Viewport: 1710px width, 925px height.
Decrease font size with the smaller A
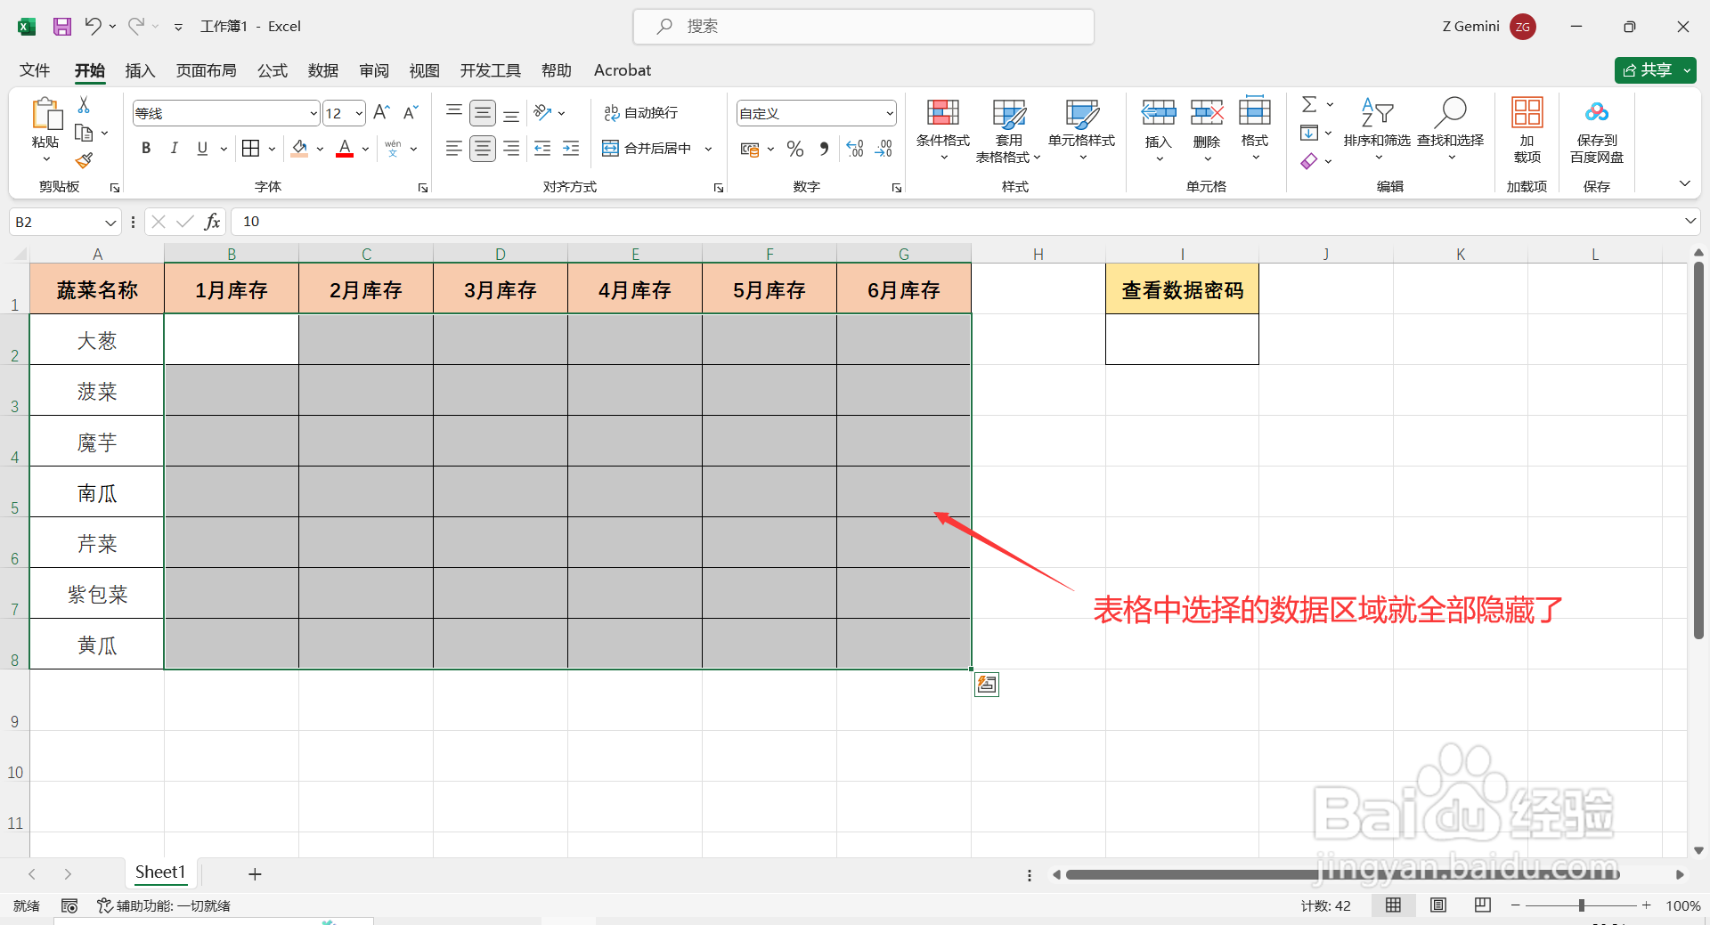pyautogui.click(x=411, y=112)
